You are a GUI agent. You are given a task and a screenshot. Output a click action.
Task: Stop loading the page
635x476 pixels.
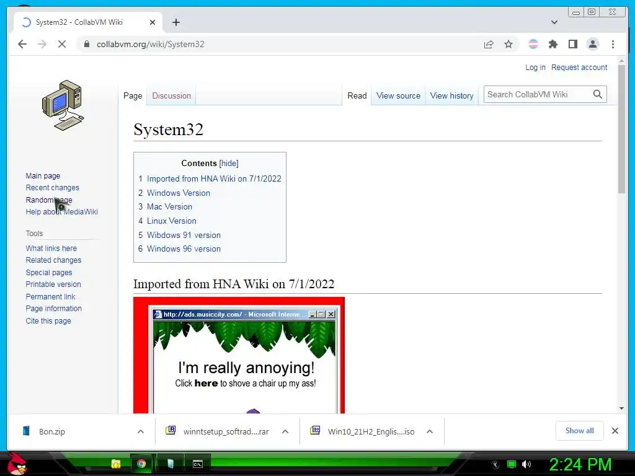pos(61,44)
